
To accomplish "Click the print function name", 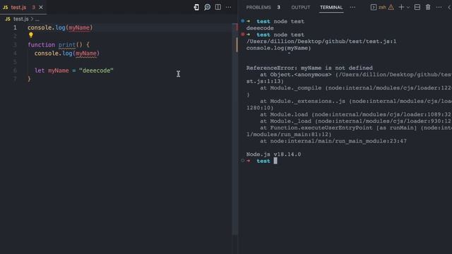I will tap(67, 45).
